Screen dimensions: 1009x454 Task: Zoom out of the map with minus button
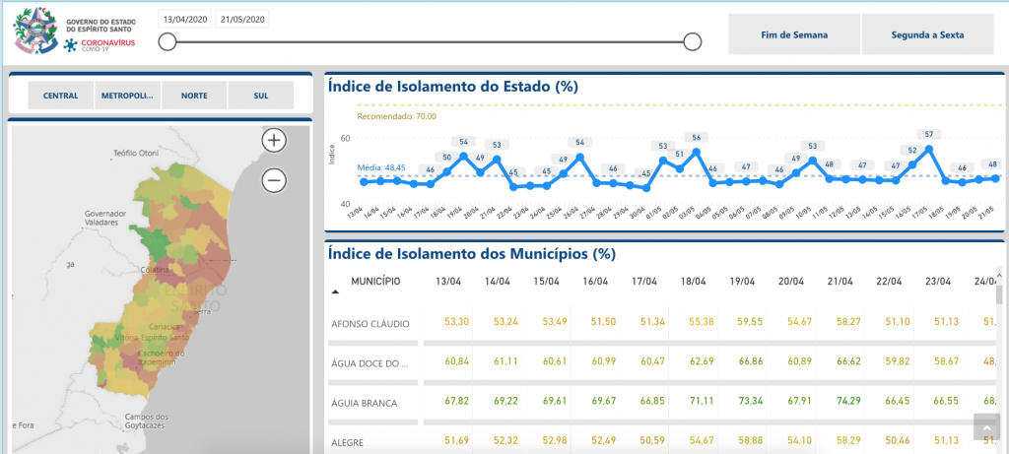tap(274, 180)
